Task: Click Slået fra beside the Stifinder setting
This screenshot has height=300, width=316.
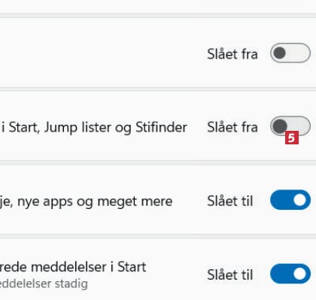Action: click(x=232, y=127)
